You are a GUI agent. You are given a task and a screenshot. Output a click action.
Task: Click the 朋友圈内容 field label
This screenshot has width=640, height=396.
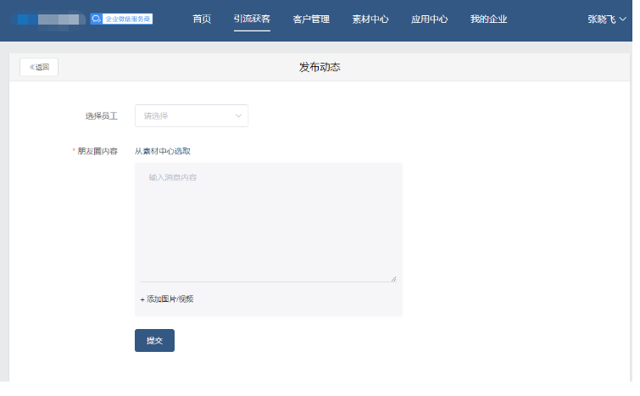[97, 151]
